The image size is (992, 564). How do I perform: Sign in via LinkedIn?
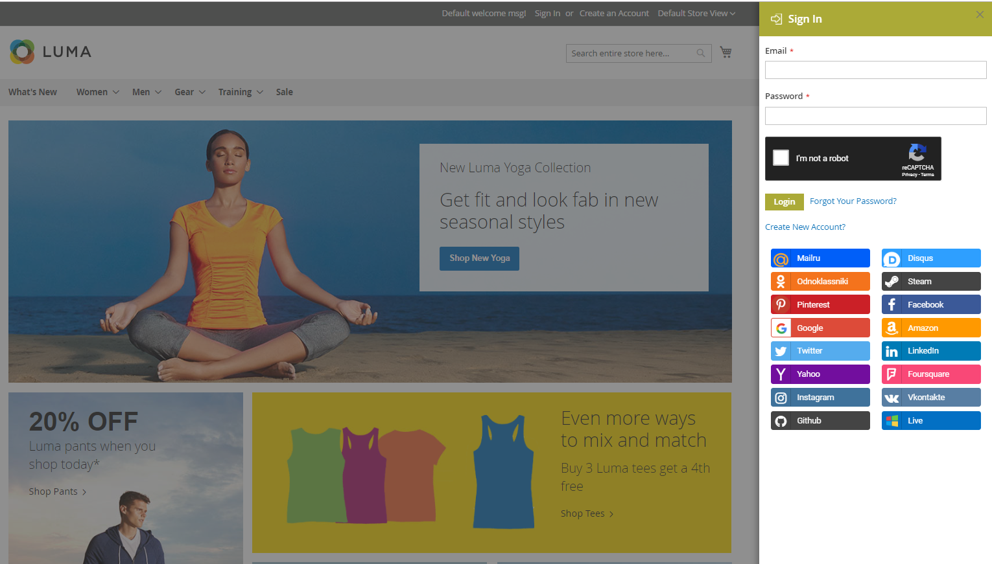(930, 351)
